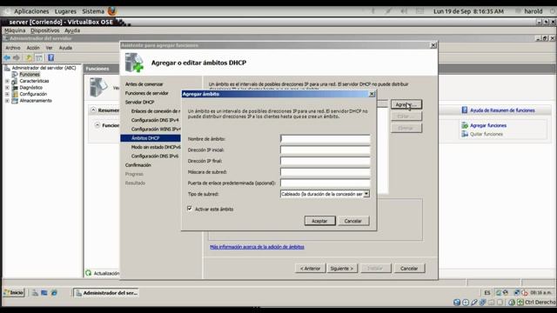The width and height of the screenshot is (557, 313).
Task: Click the third quick launch icon on taskbar
Action: pyautogui.click(x=54, y=293)
